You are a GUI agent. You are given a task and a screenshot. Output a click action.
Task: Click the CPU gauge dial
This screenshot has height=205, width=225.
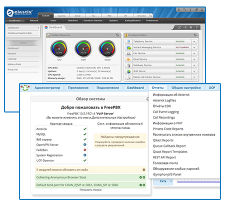click(59, 49)
